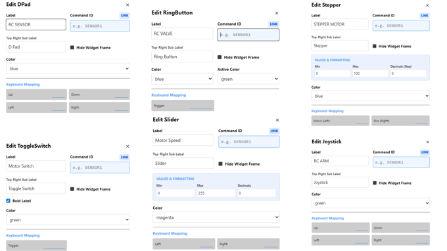Check Hide Widget Frame in Edit Stepper
Screen dimensions: 447x251
pyautogui.click(x=375, y=46)
